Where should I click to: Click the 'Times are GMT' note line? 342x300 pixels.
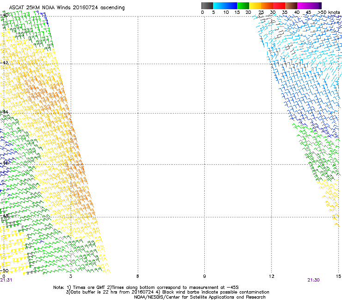(x=146, y=288)
